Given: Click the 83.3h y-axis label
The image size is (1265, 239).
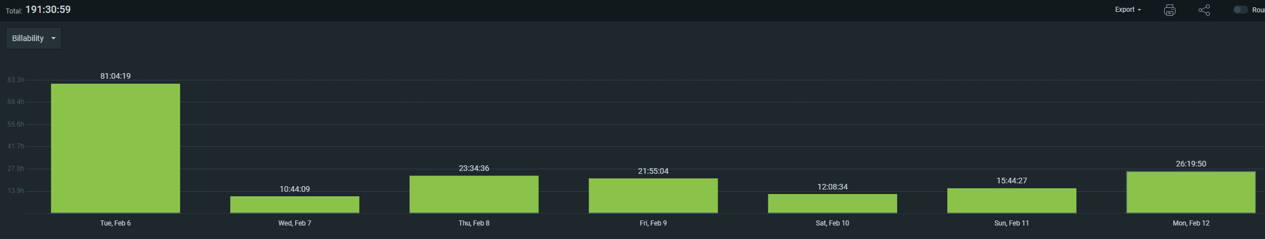Looking at the screenshot, I should (x=16, y=80).
